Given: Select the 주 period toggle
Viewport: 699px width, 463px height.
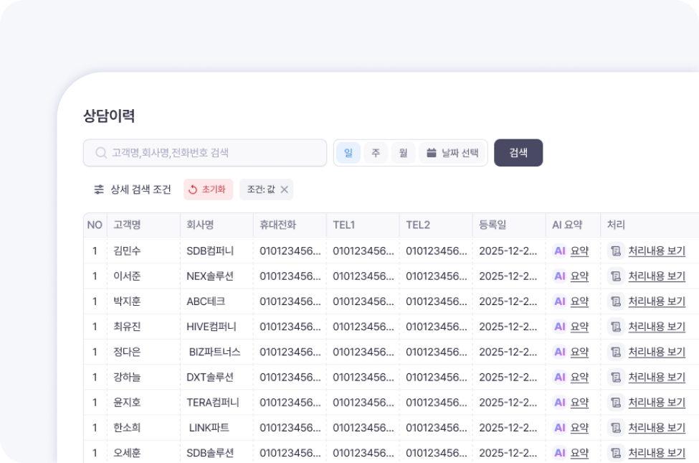Looking at the screenshot, I should click(376, 153).
